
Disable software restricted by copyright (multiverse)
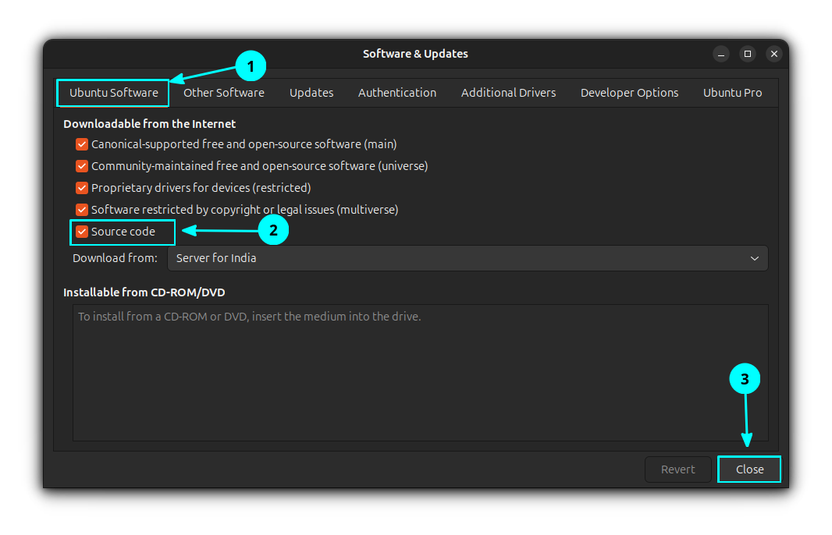[x=81, y=210]
